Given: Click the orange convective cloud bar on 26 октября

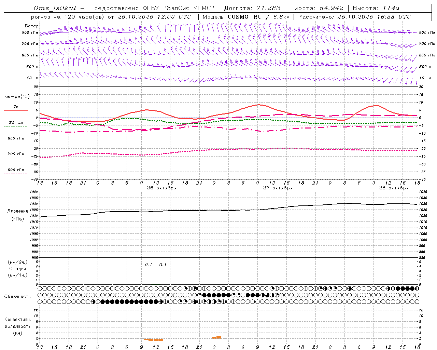Looking at the screenshot, I should (x=154, y=339).
